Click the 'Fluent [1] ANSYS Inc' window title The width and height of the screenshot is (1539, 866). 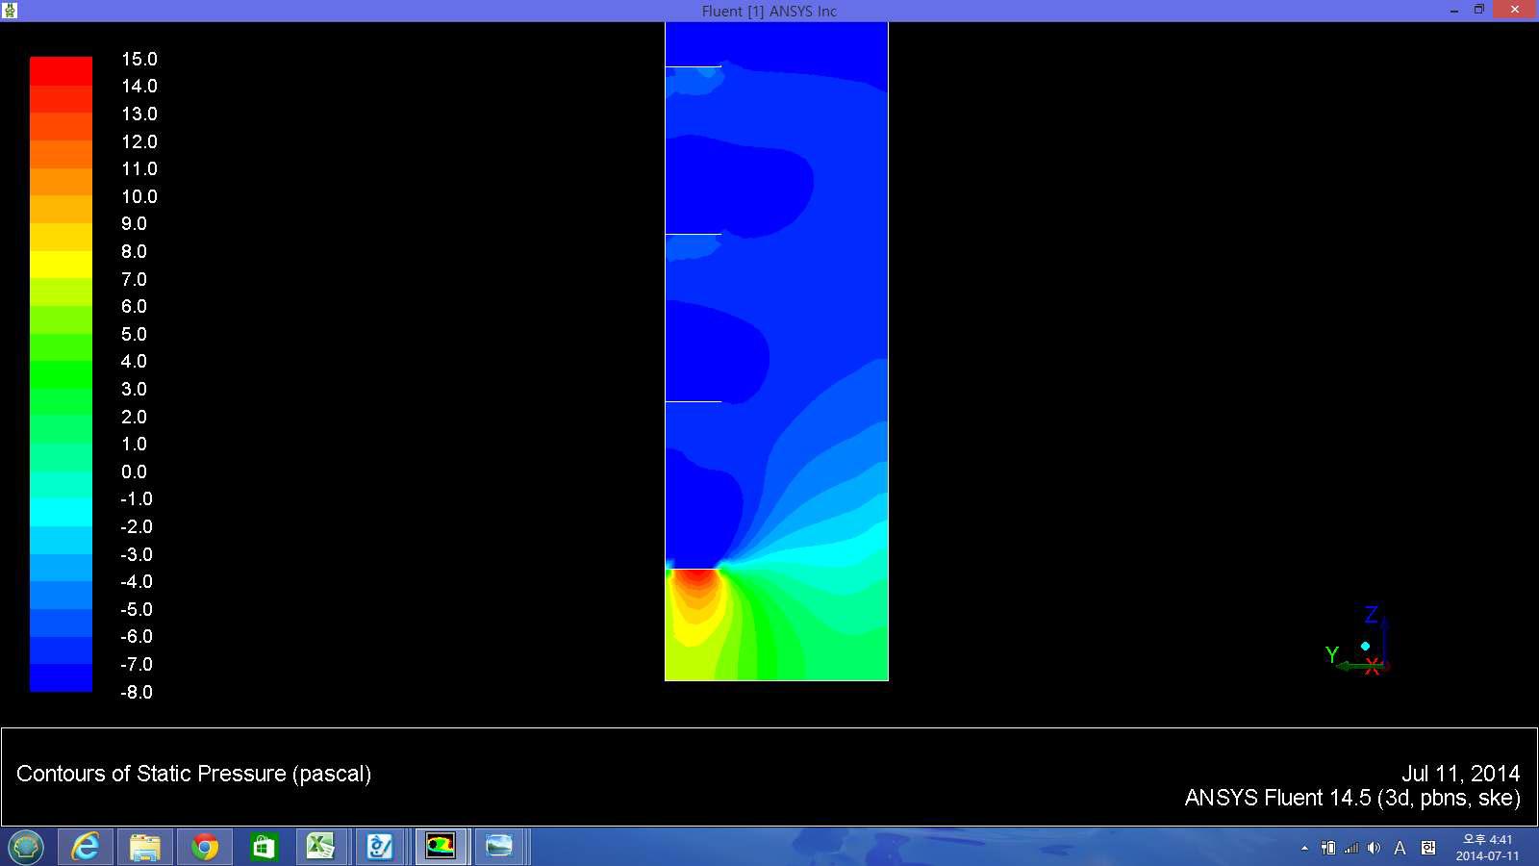(x=769, y=12)
